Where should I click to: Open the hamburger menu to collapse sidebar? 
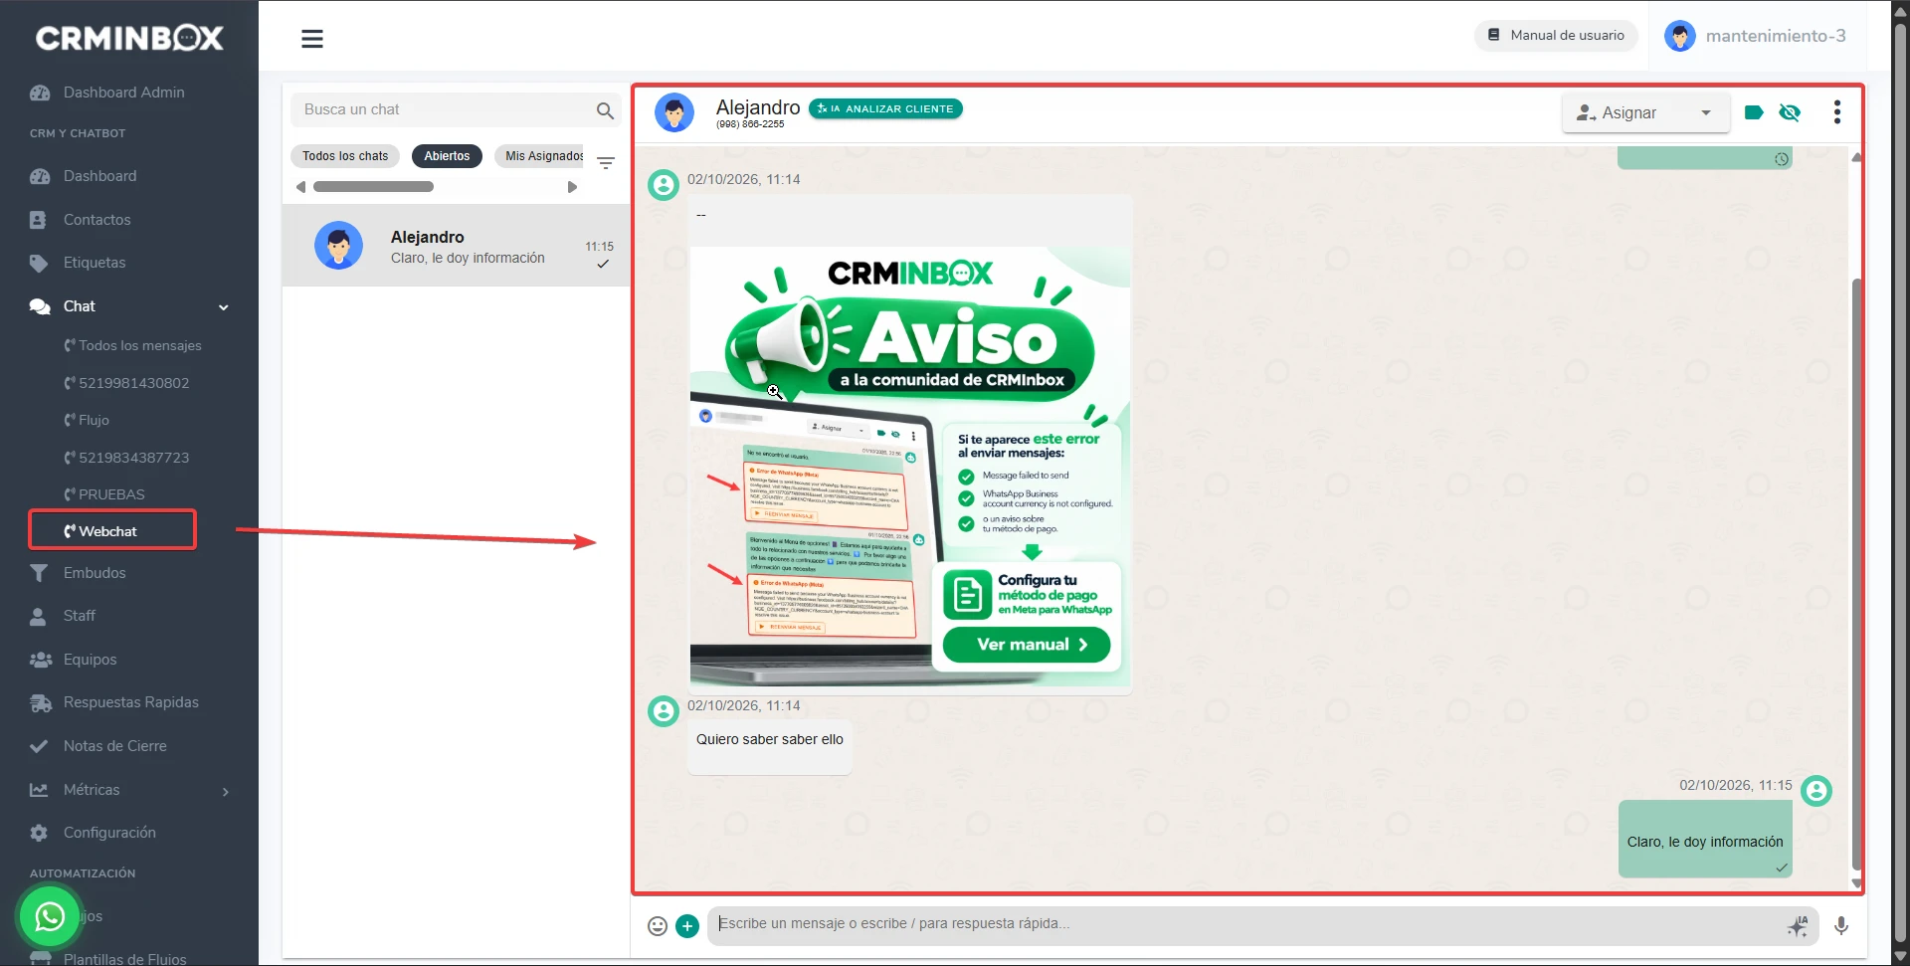(x=312, y=39)
